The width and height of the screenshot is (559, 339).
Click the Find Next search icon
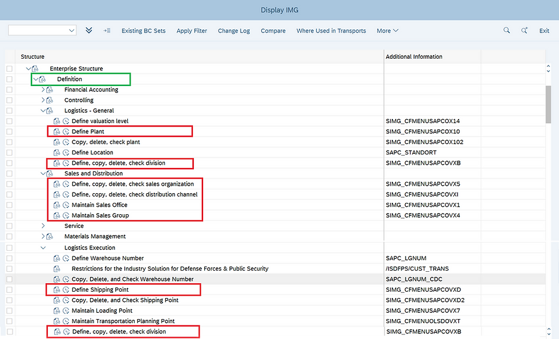pyautogui.click(x=524, y=31)
